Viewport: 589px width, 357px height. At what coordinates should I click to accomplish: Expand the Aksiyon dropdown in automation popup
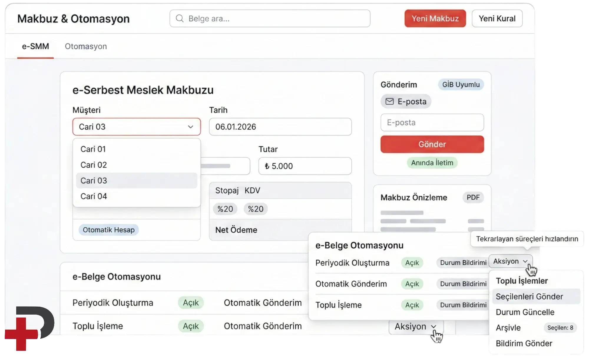(510, 261)
